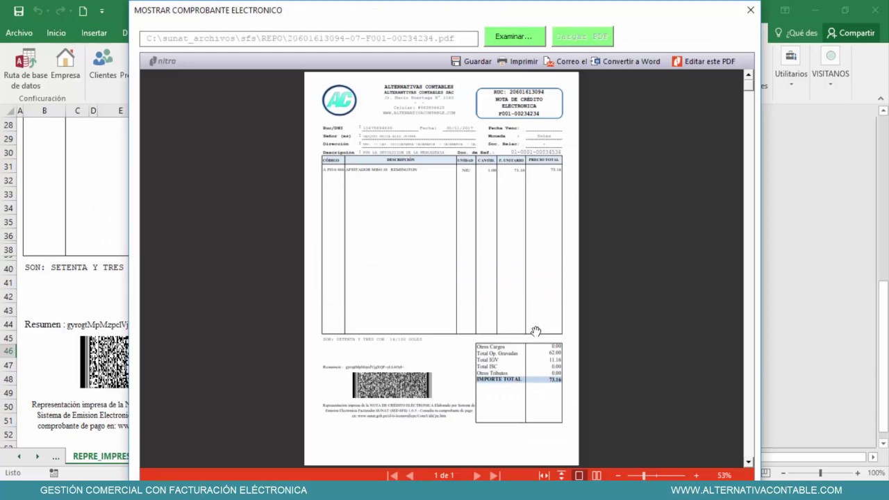Screen dimensions: 889x500
Task: Click the Excel vertical scroll down arrow
Action: tap(883, 443)
